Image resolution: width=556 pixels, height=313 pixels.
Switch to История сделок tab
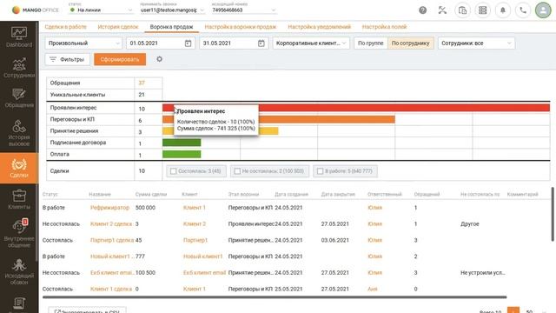coord(118,27)
